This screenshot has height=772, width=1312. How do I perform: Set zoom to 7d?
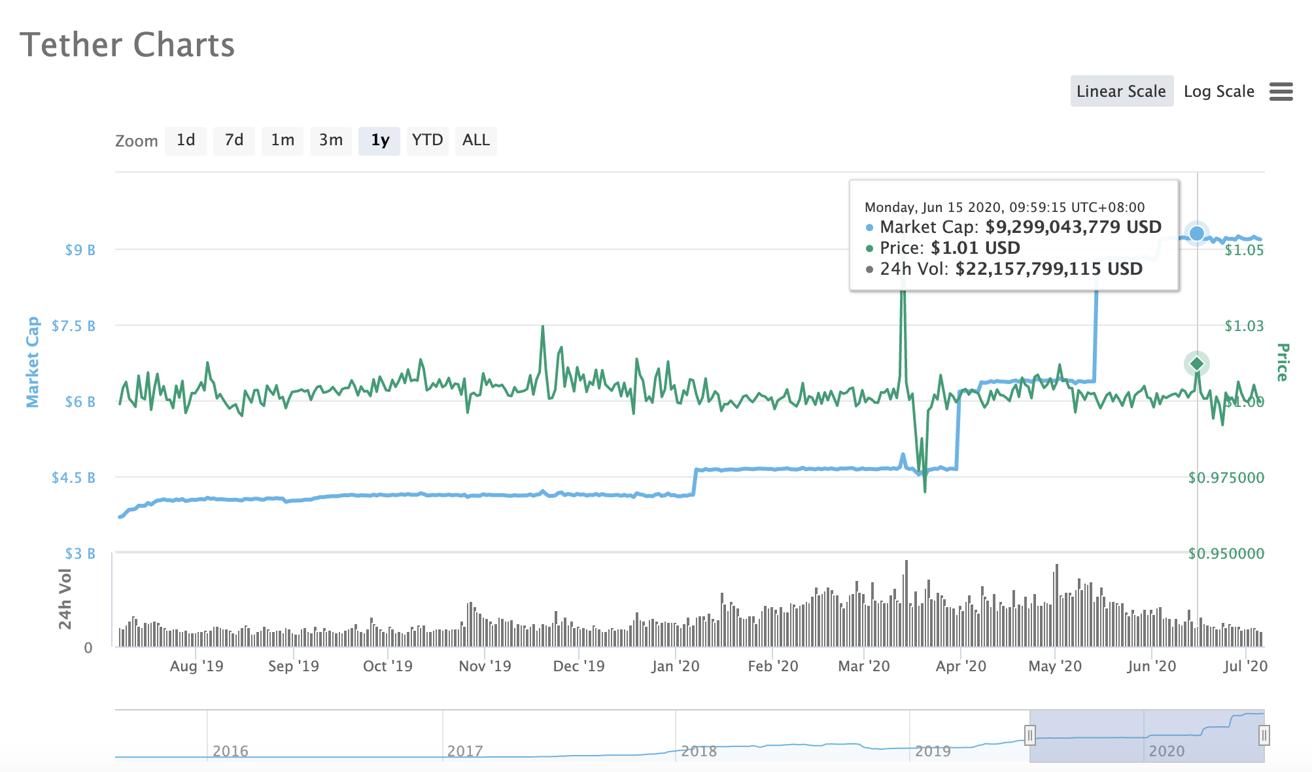[234, 141]
